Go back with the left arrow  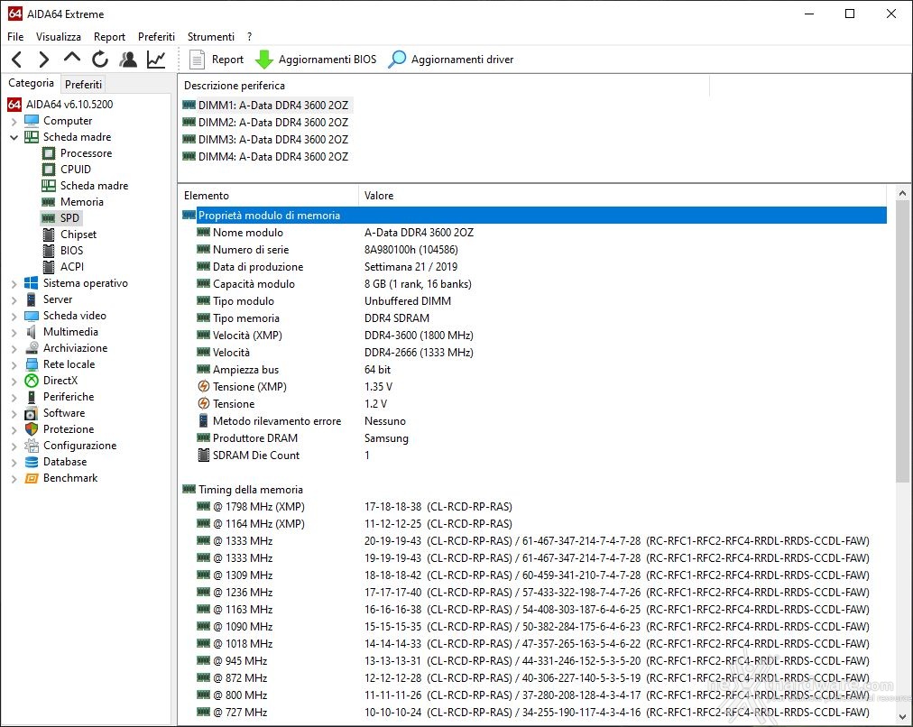(x=17, y=60)
